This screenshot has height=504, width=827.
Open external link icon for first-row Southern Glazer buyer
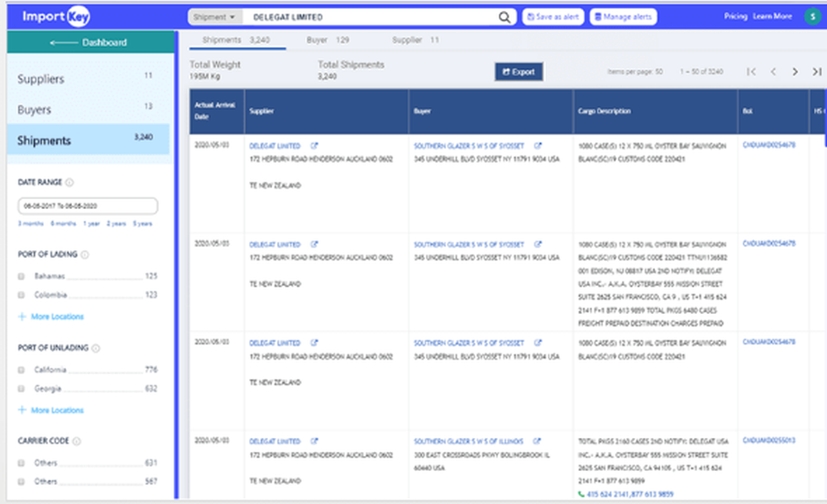pyautogui.click(x=538, y=145)
